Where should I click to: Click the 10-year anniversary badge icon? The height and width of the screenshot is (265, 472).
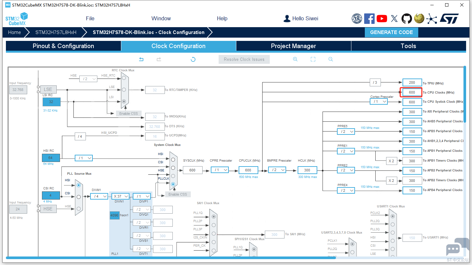357,19
